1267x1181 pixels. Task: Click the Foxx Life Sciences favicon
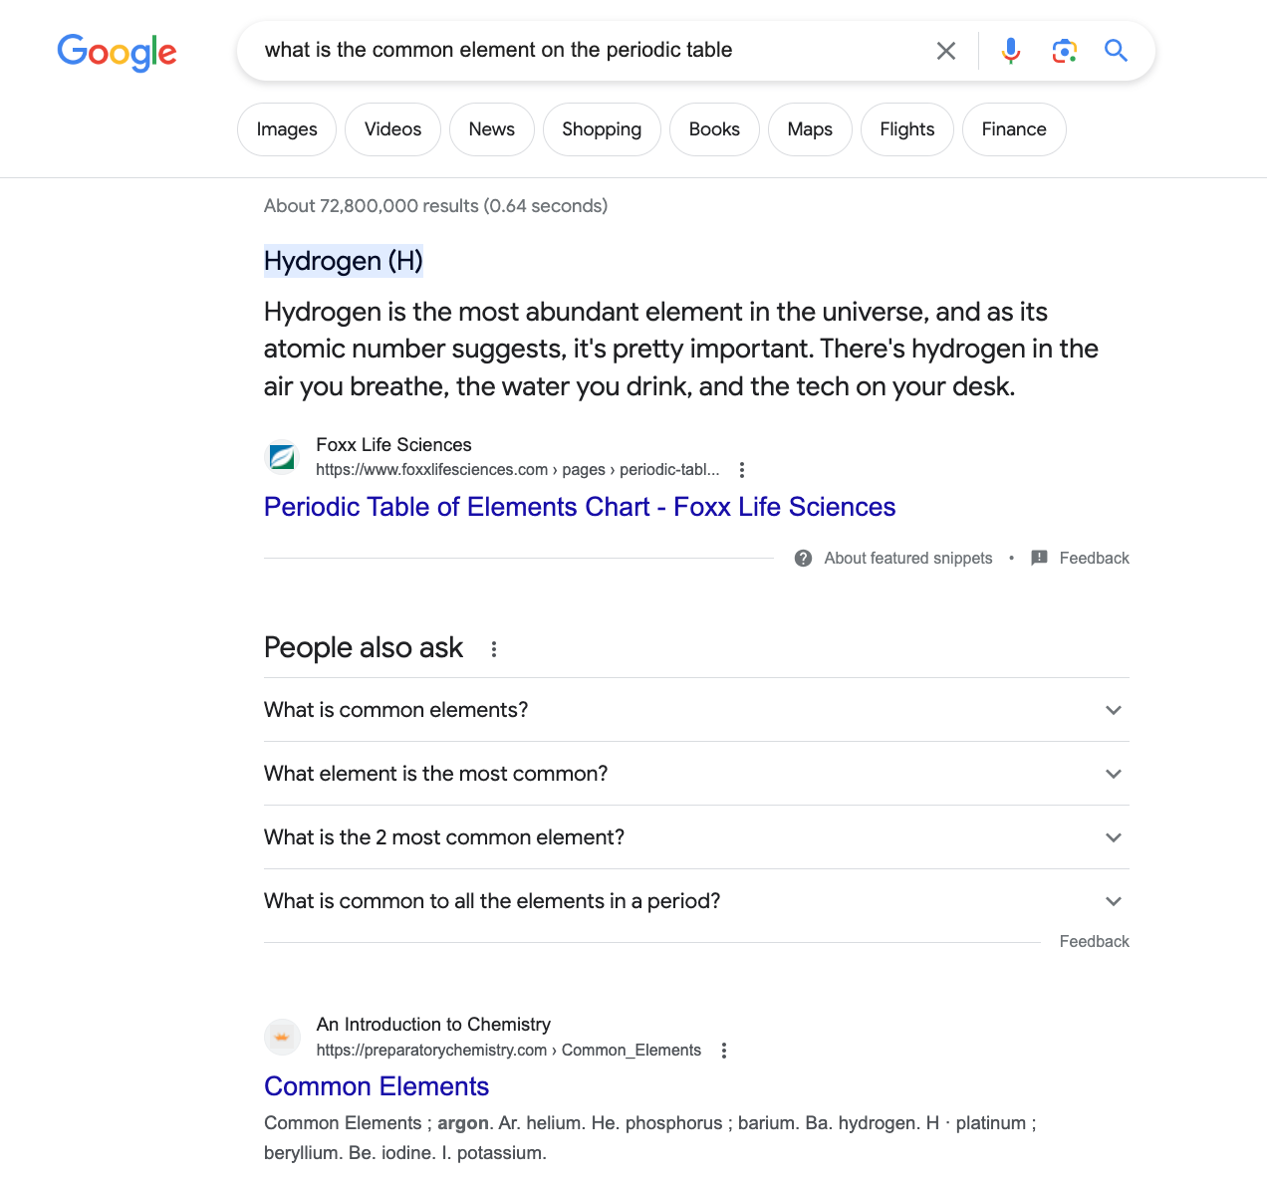click(x=282, y=457)
